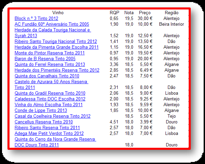Open the Block n.º 3 Tinto 2012 link
Image resolution: width=205 pixels, height=164 pixels.
(36, 19)
